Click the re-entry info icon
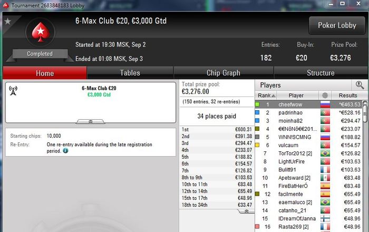 [65, 151]
